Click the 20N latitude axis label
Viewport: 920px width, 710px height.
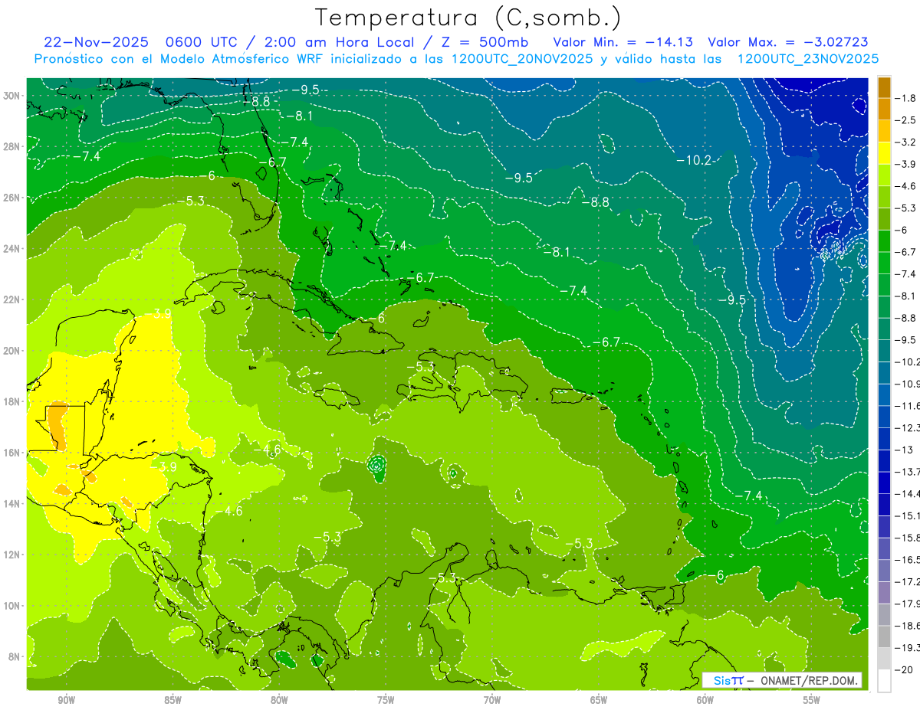13,351
